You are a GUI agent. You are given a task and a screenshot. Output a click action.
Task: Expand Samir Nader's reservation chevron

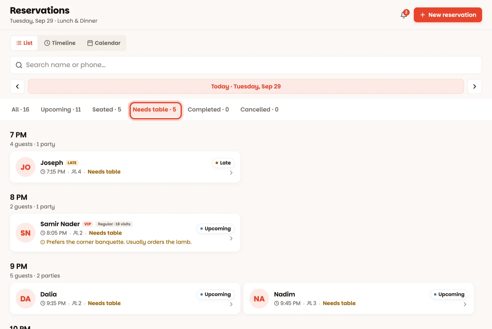click(231, 239)
